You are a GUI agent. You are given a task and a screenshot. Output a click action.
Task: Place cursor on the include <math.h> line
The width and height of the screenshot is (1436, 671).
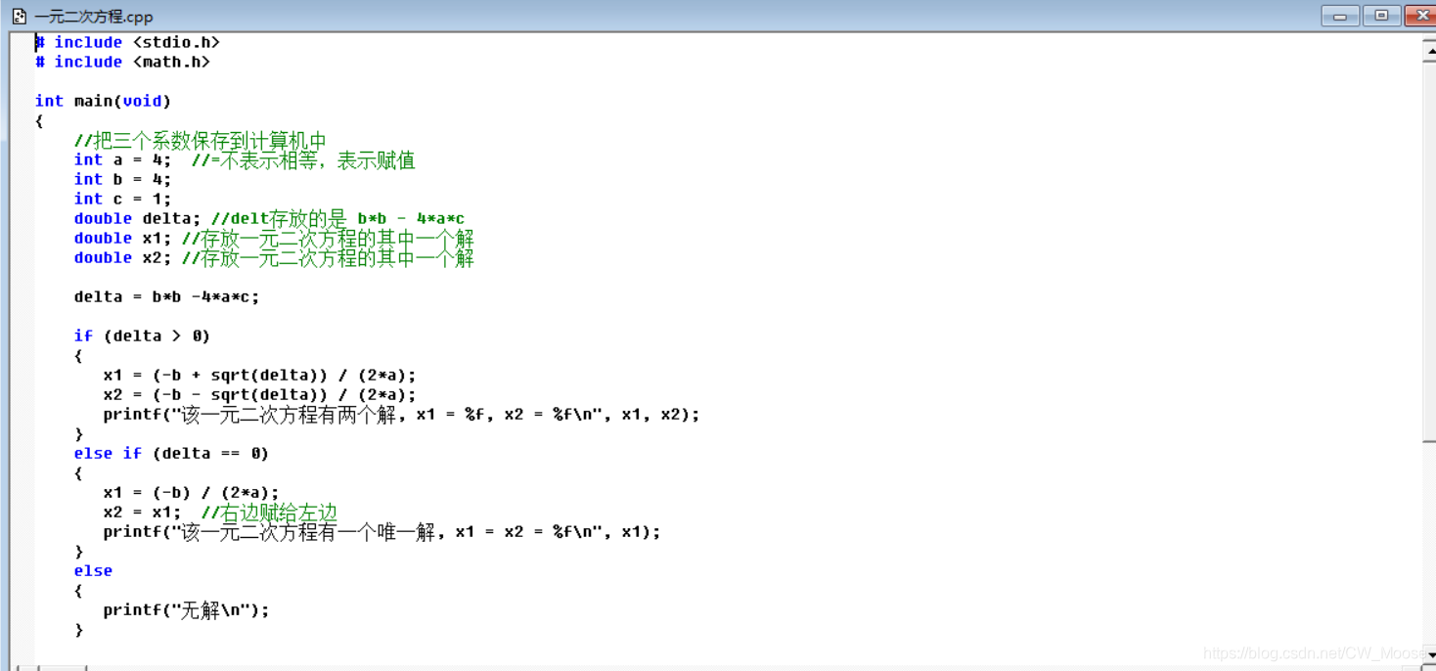tap(122, 62)
